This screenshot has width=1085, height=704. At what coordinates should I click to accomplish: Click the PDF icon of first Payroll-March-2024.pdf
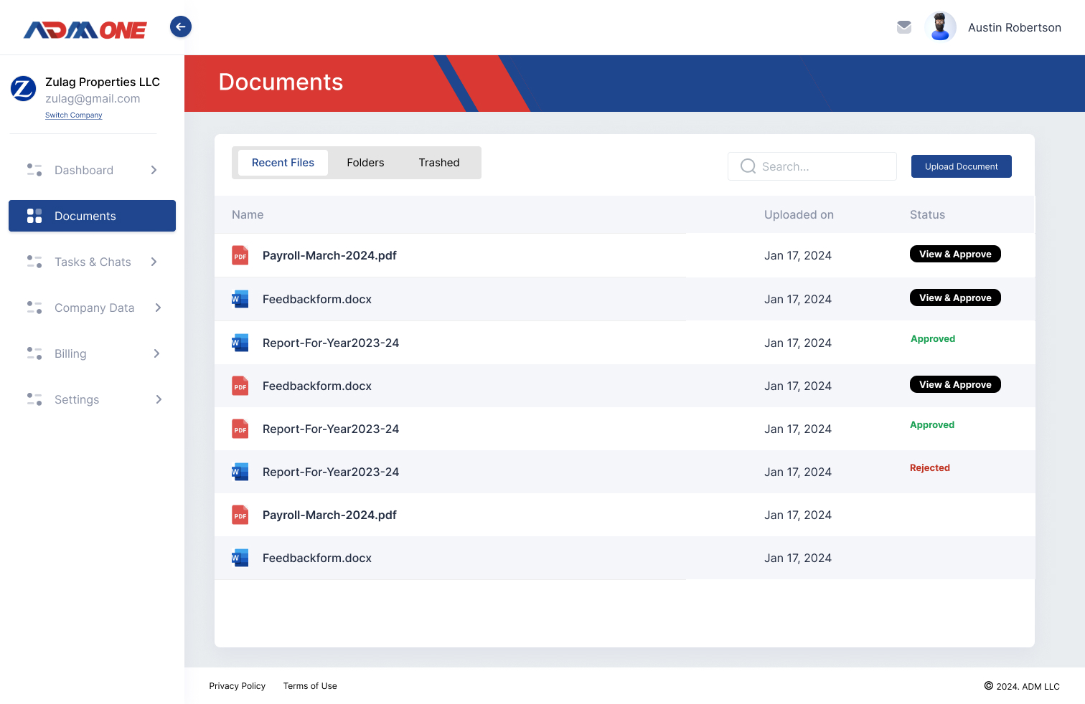tap(240, 255)
